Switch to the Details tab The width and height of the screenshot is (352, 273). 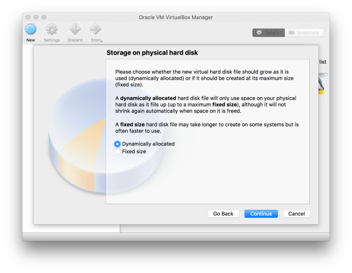click(x=268, y=32)
